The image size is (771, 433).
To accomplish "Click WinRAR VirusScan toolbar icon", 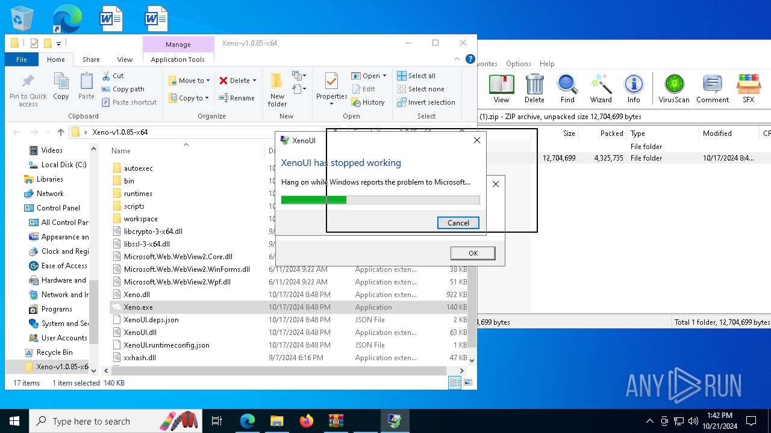I will (674, 89).
